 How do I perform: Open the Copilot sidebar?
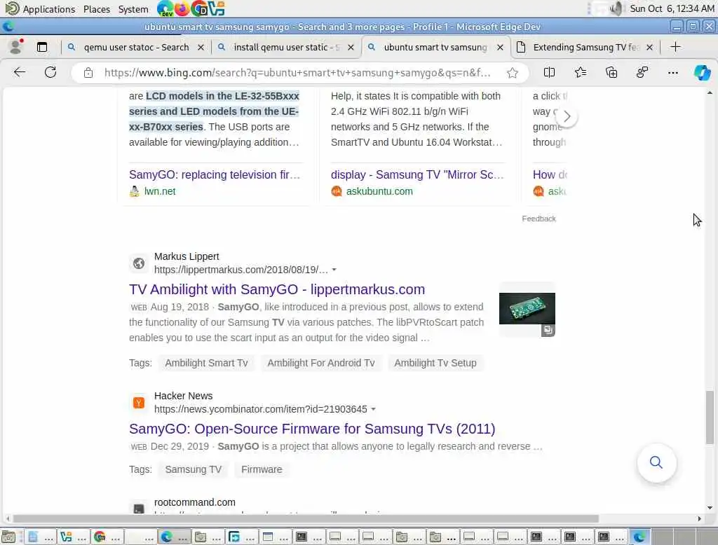[x=702, y=72]
